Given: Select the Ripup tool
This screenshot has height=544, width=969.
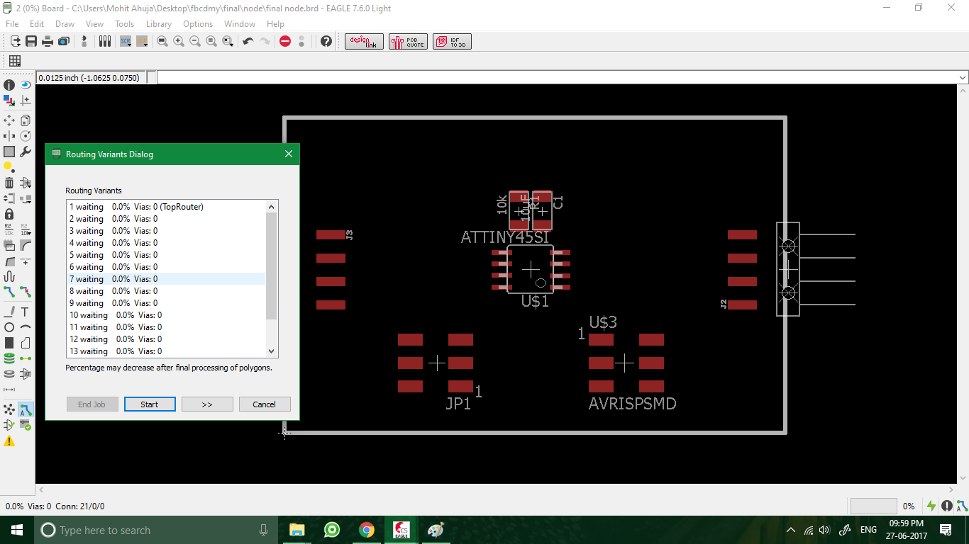Looking at the screenshot, I should [26, 290].
